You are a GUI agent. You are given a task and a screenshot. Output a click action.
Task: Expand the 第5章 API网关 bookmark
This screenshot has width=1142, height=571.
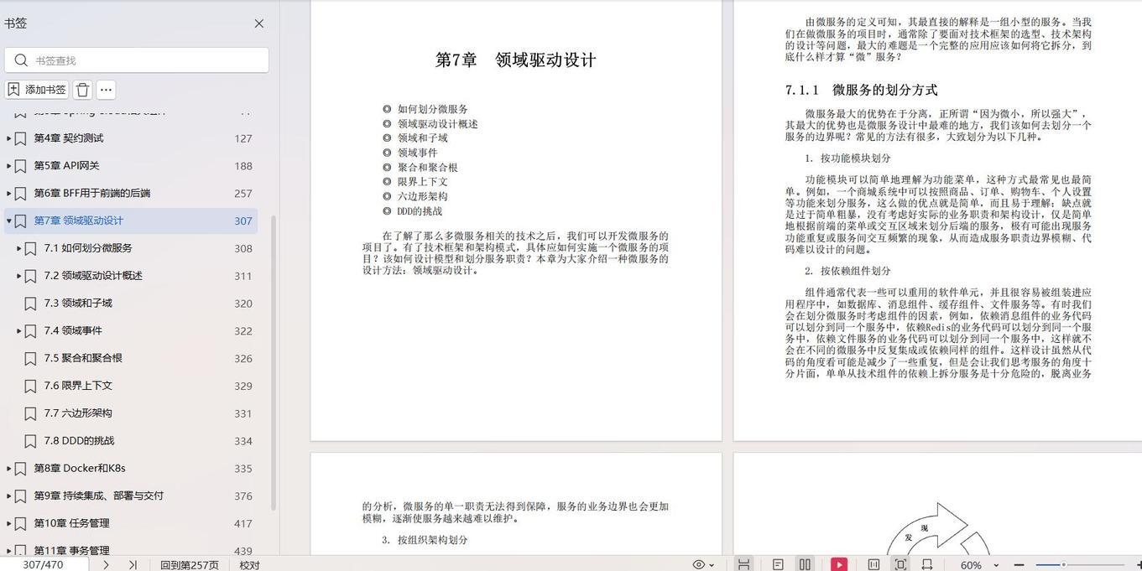coord(9,166)
